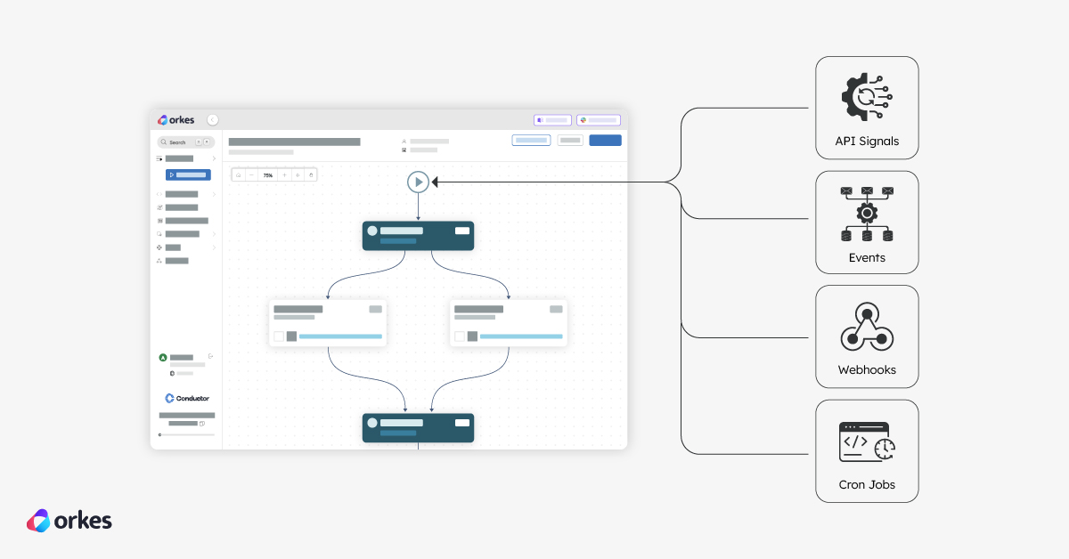The width and height of the screenshot is (1069, 559).
Task: Check the checkbox on the left fork task
Action: 279,336
